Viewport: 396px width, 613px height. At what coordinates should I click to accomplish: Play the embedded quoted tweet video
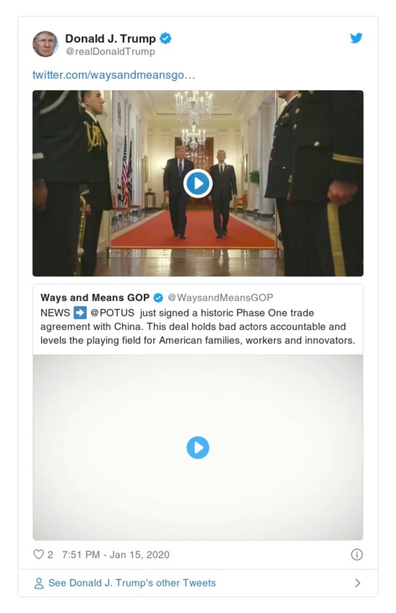198,447
